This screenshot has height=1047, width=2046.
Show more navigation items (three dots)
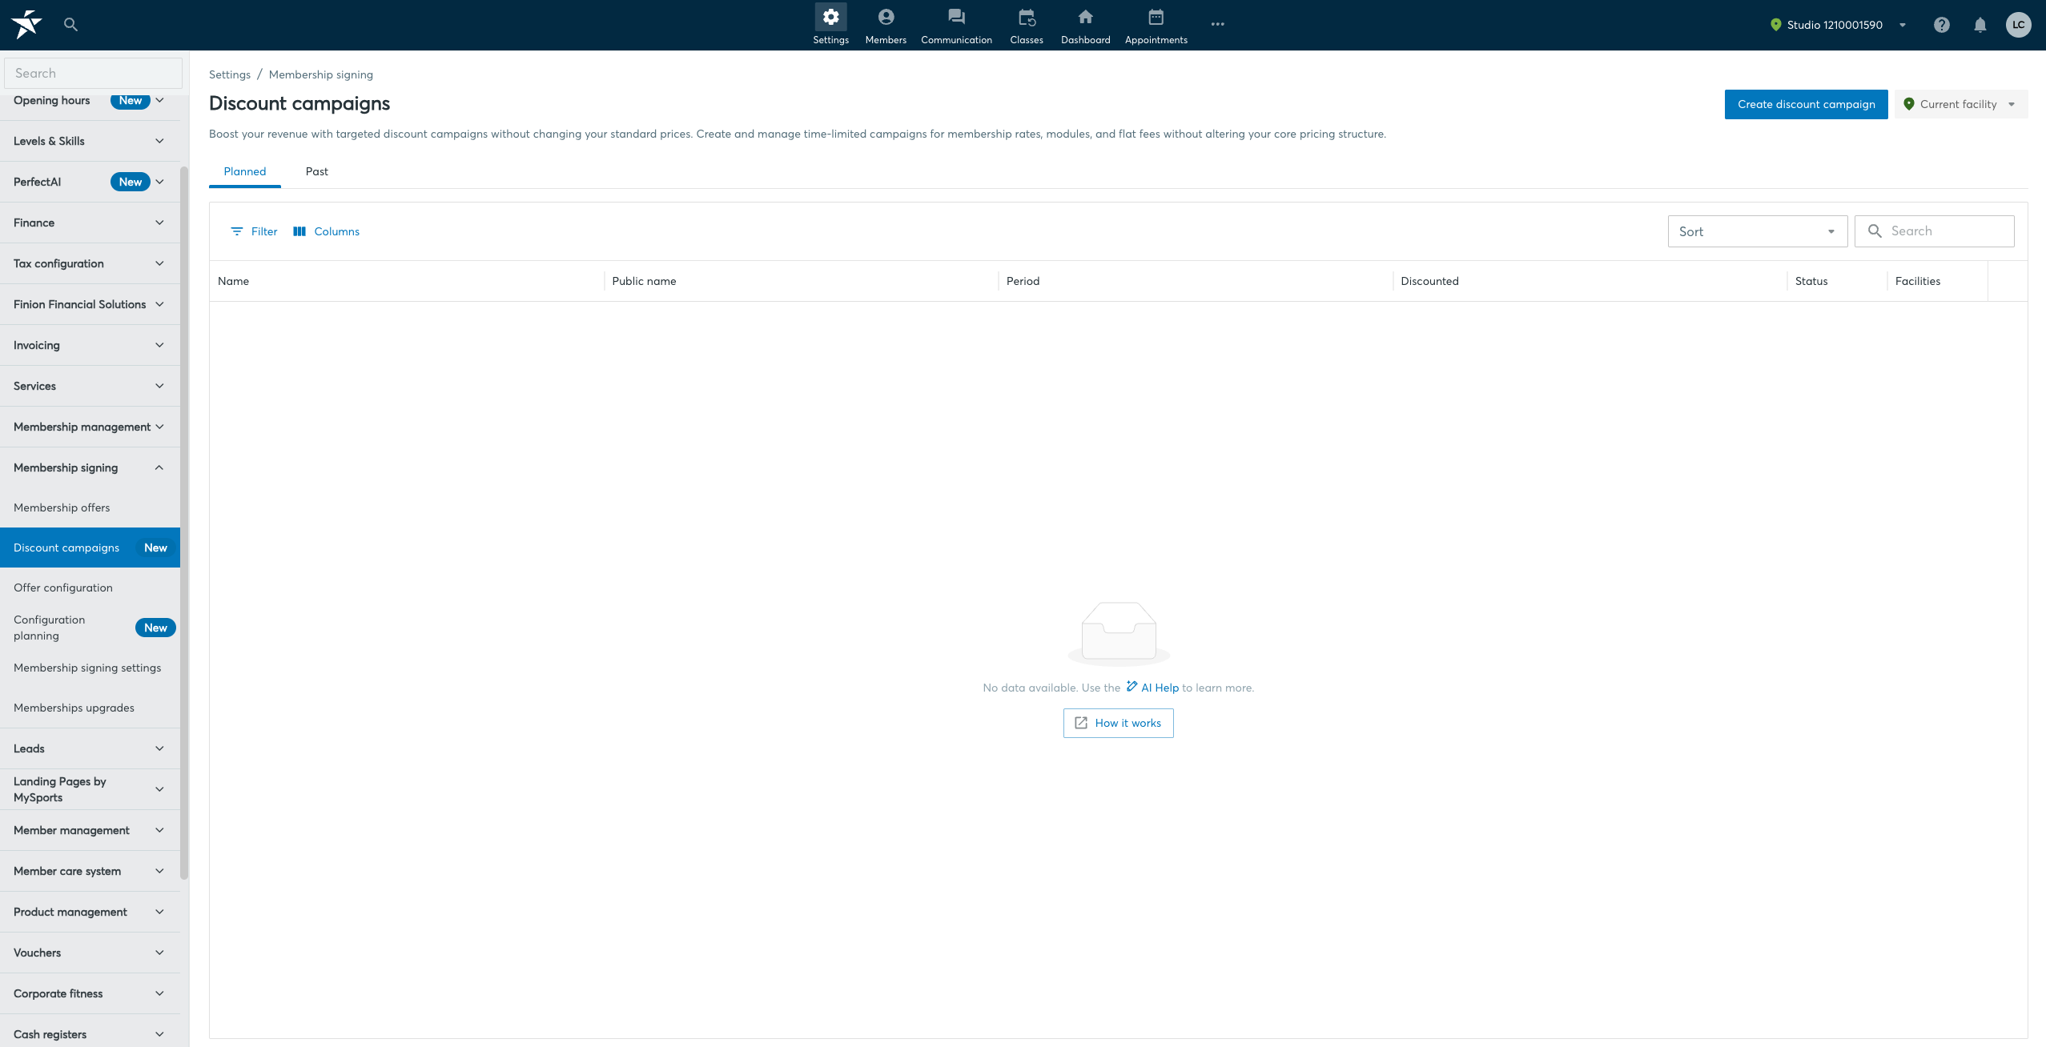pos(1217,24)
